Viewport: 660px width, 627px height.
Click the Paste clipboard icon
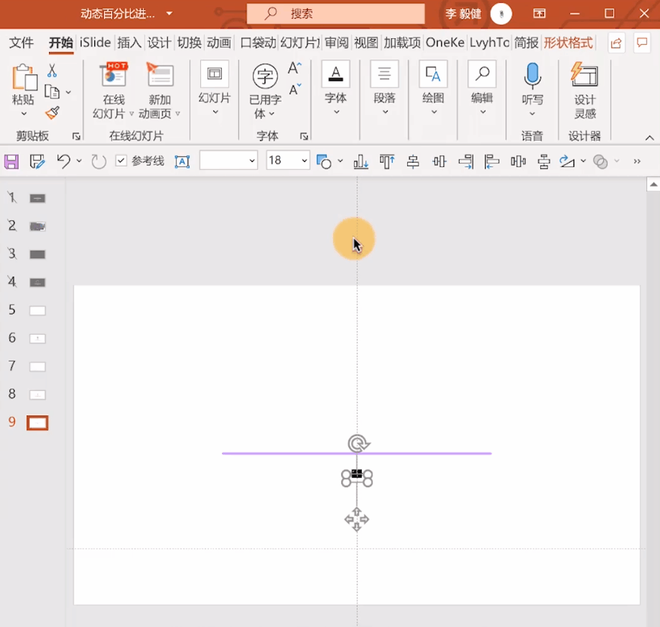pos(24,77)
